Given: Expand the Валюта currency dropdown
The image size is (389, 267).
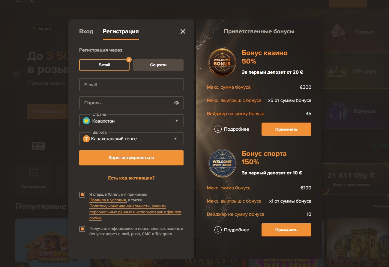Looking at the screenshot, I should (x=131, y=139).
